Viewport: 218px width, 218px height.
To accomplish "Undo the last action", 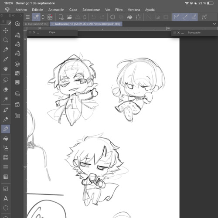I will (x=94, y=17).
